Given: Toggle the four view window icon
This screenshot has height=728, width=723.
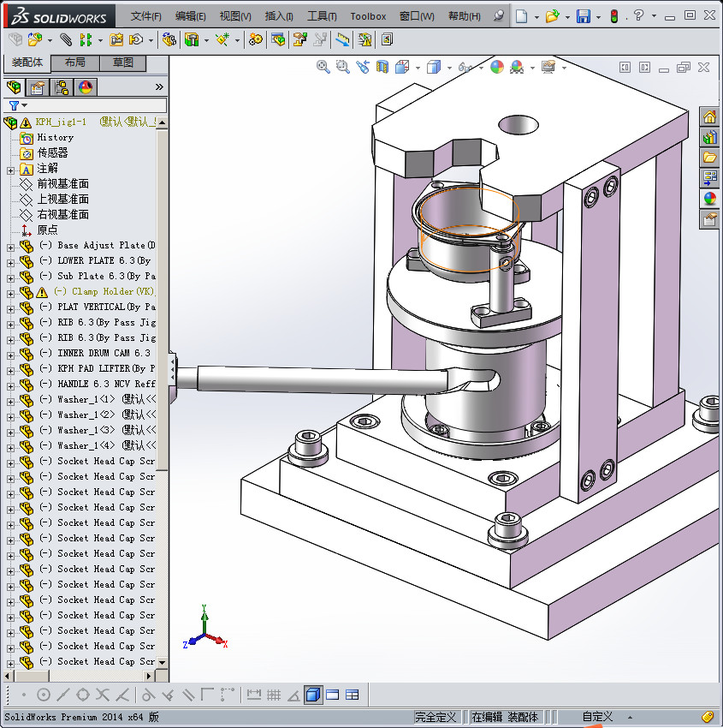Looking at the screenshot, I should 353,695.
